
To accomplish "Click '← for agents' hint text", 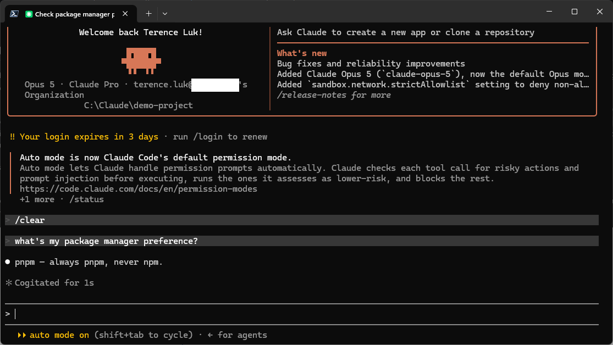I will click(x=238, y=335).
